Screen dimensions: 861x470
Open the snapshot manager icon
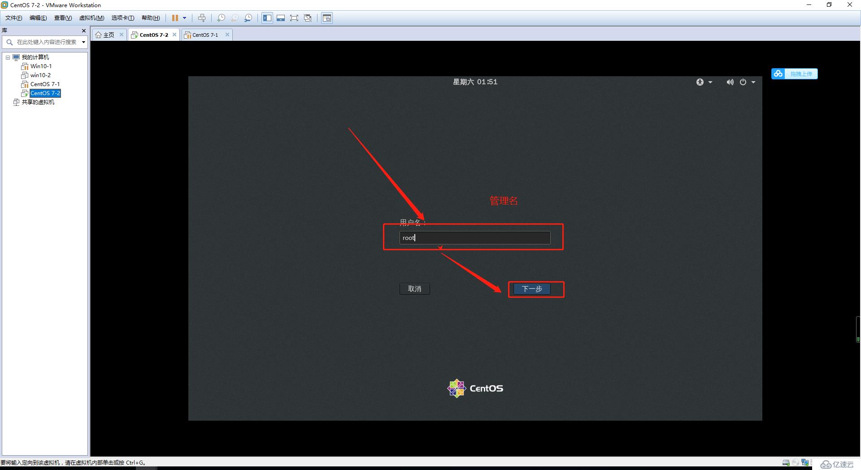tap(248, 18)
